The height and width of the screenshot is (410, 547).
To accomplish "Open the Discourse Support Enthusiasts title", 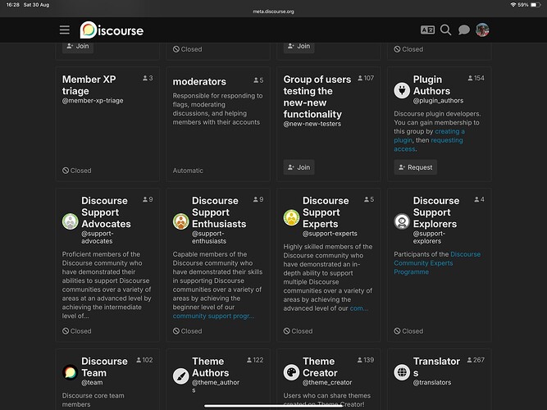I will 219,212.
